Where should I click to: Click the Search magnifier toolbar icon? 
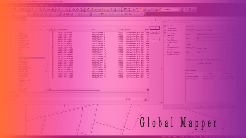pos(81,10)
